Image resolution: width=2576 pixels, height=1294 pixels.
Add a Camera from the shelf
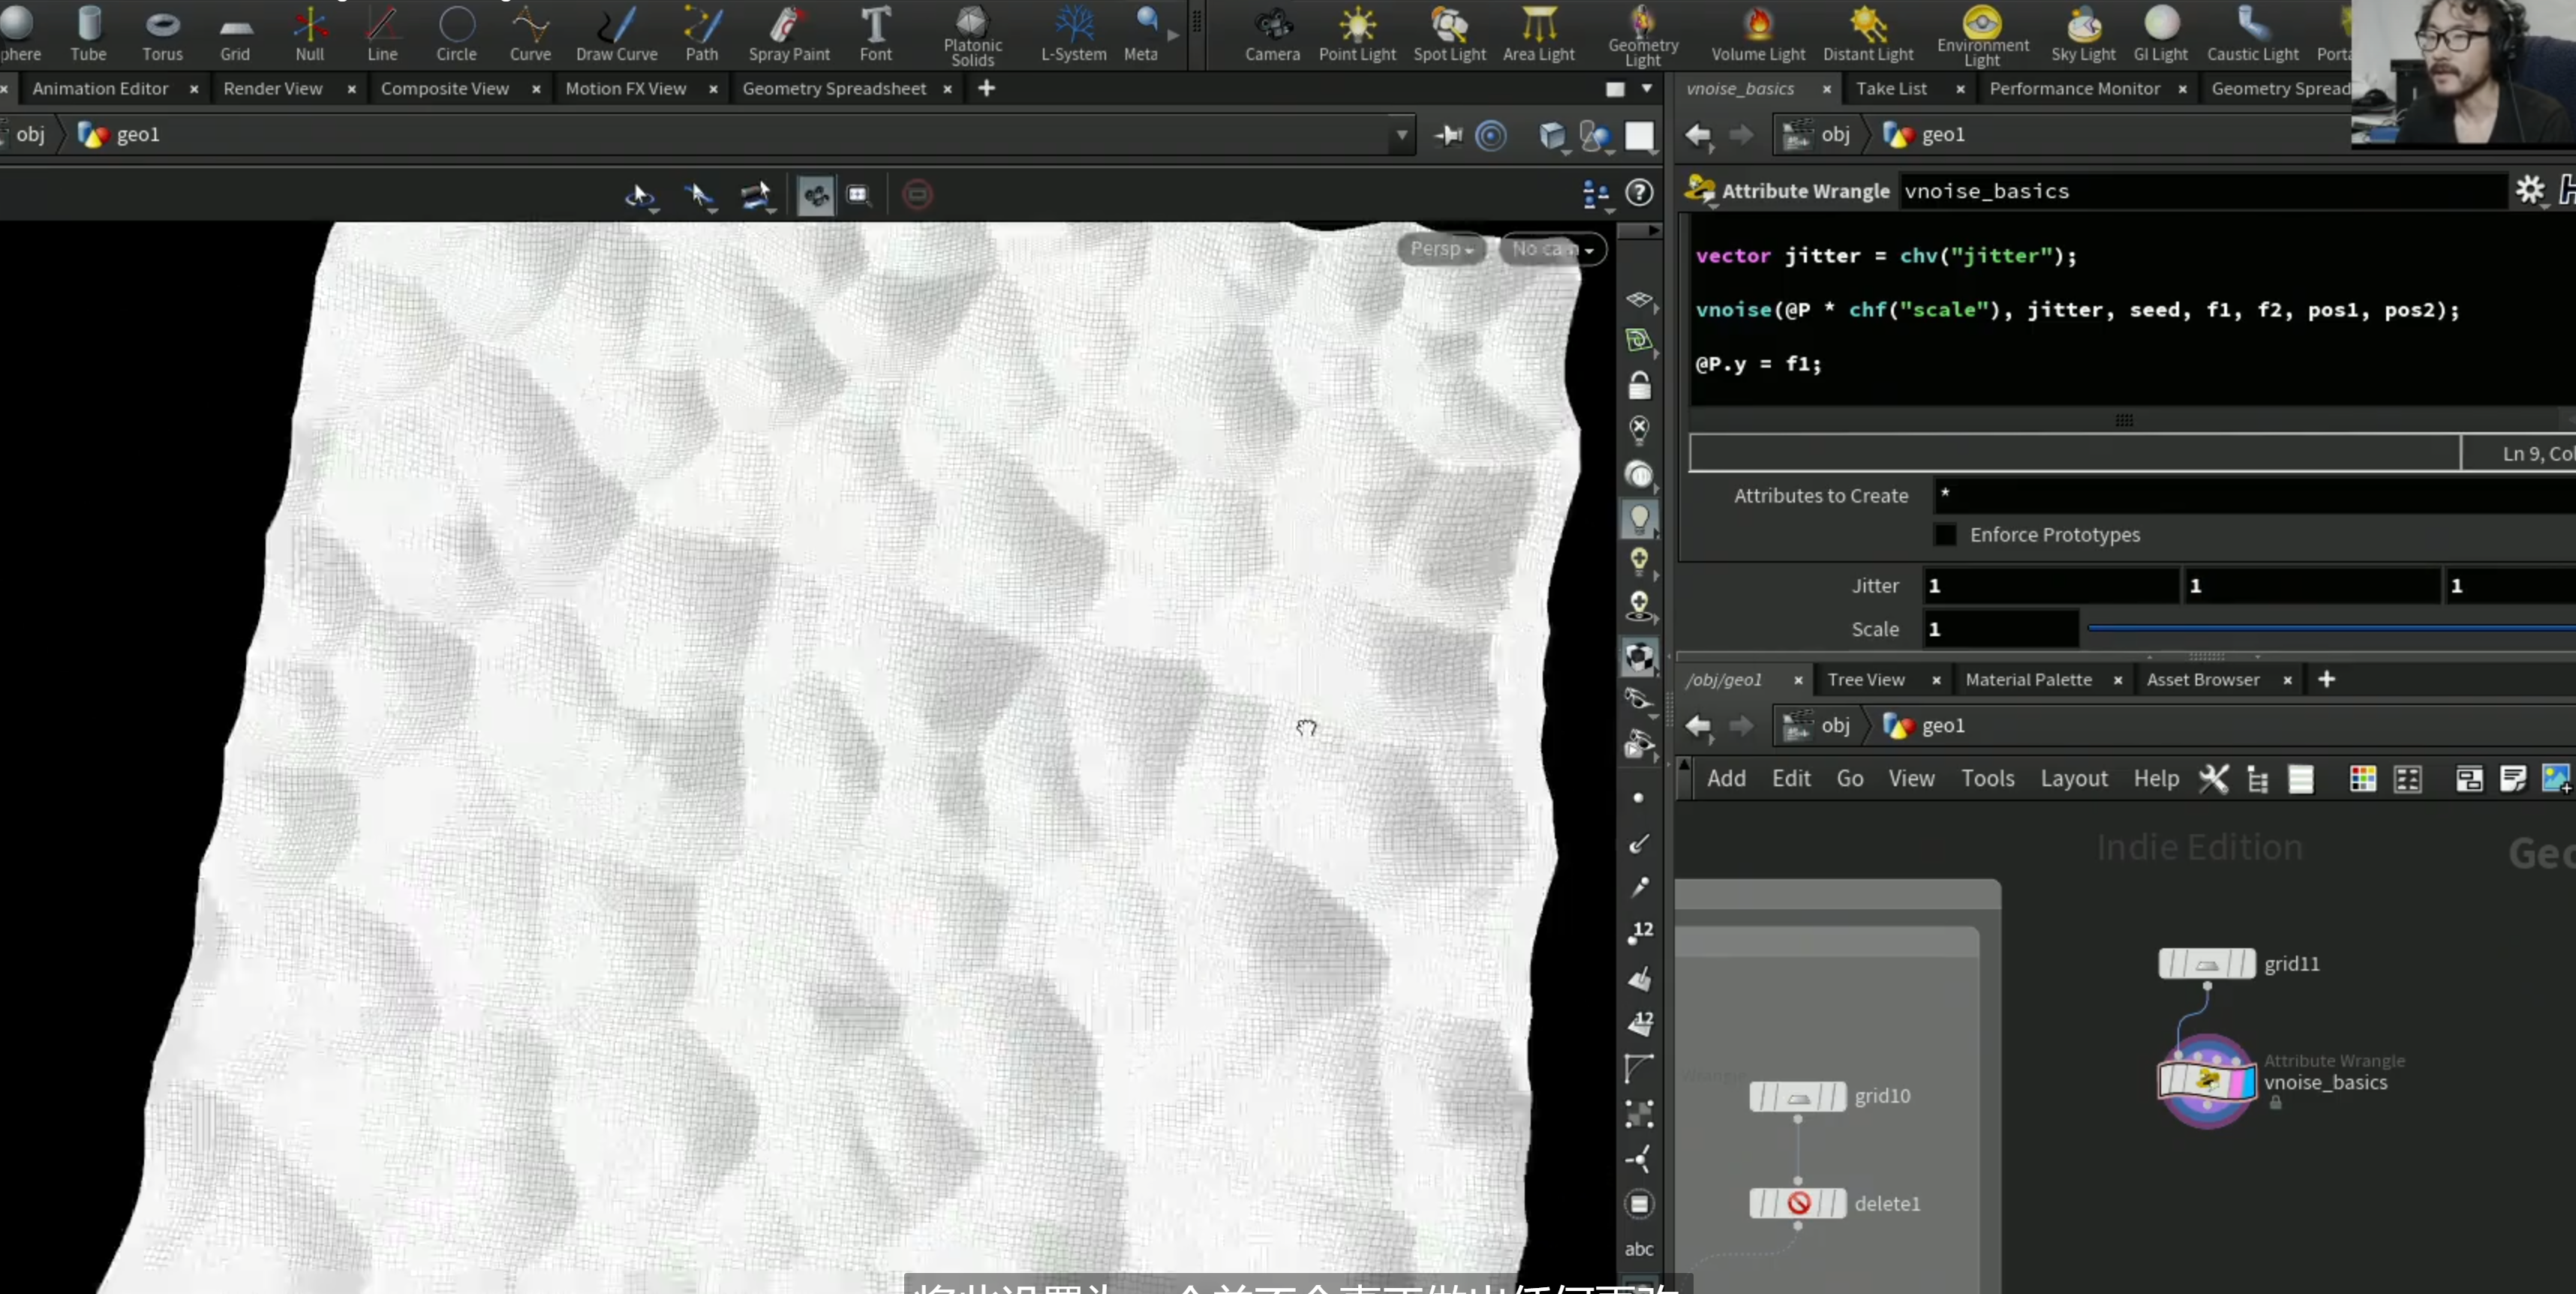pos(1272,35)
